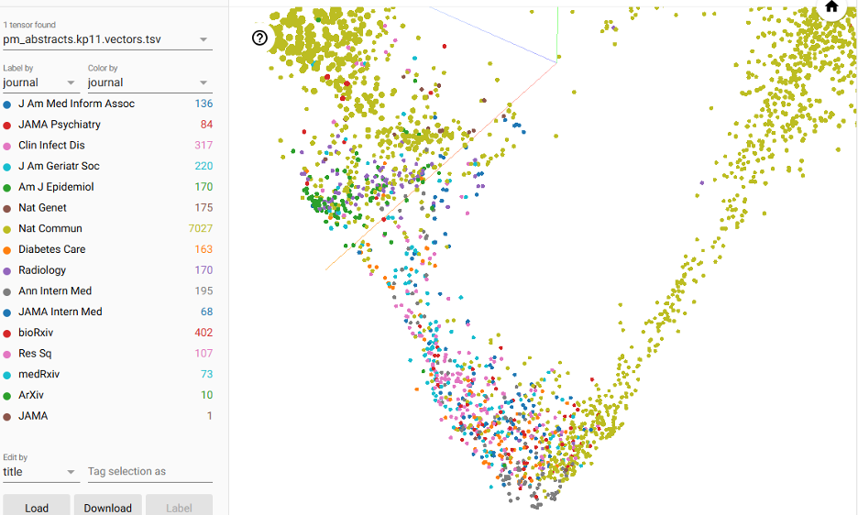
Task: Select the Clin Infect Dis legend entry
Action: tap(51, 146)
